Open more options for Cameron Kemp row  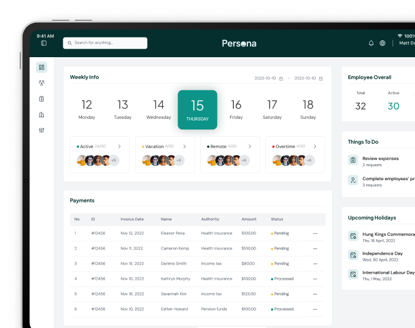[315, 248]
